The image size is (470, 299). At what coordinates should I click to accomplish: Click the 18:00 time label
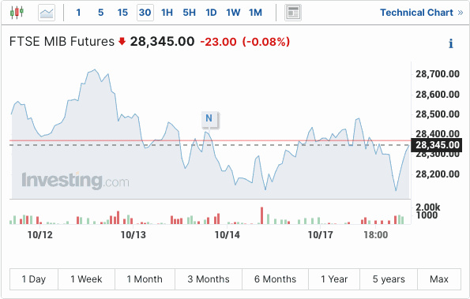(x=376, y=234)
